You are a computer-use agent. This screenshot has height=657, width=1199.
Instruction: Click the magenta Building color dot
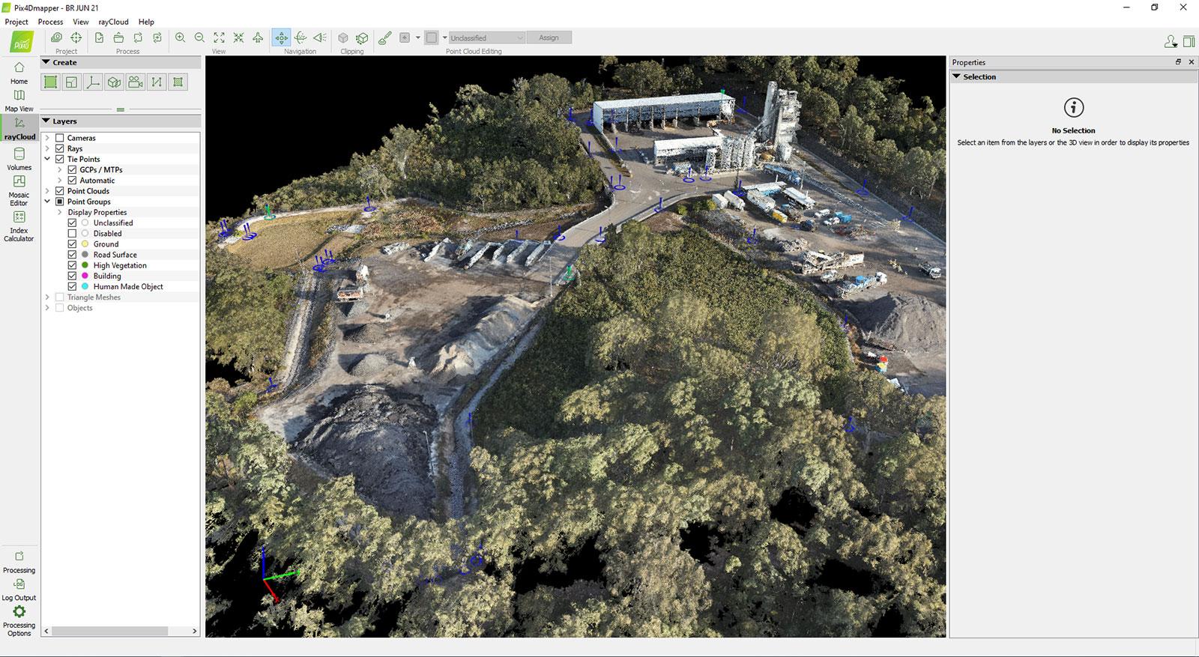point(85,276)
